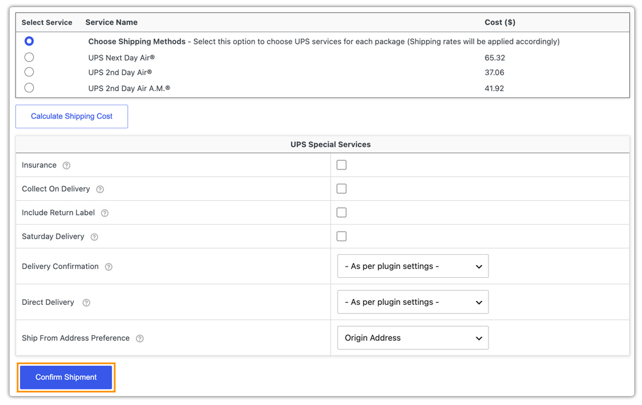Click the Select Service column header
Image resolution: width=642 pixels, height=405 pixels.
pos(47,22)
